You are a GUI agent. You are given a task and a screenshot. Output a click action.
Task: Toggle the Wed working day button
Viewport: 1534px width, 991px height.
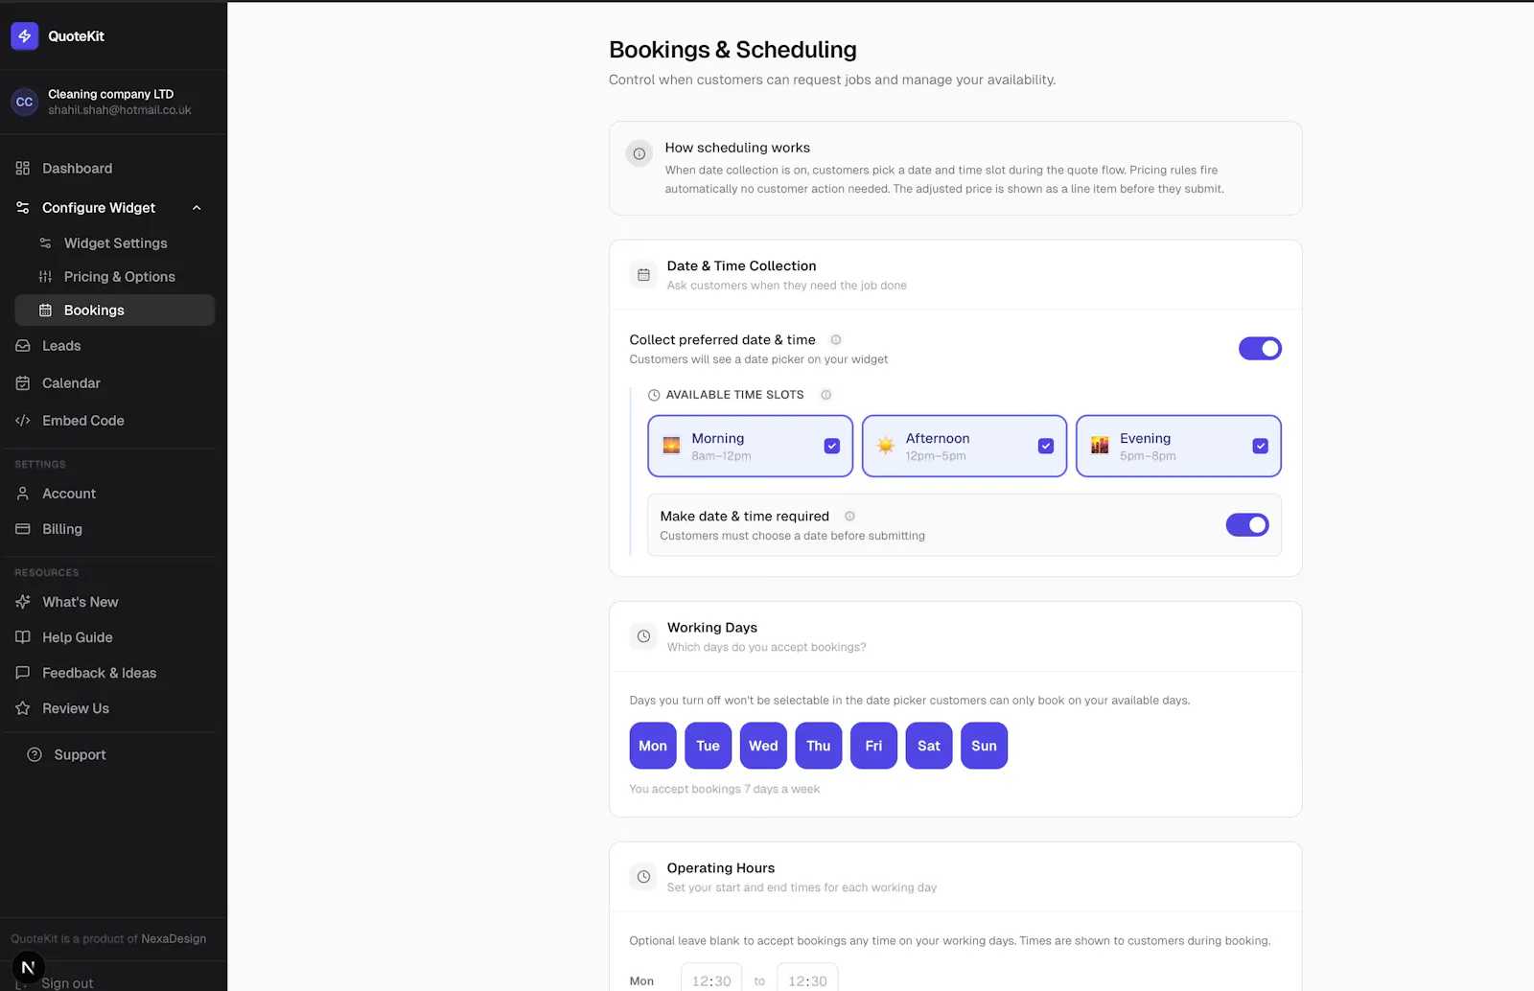coord(763,746)
